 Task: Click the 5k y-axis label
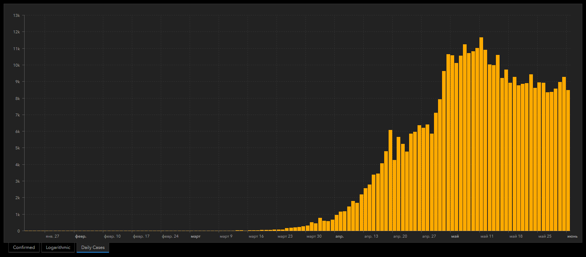[18, 148]
